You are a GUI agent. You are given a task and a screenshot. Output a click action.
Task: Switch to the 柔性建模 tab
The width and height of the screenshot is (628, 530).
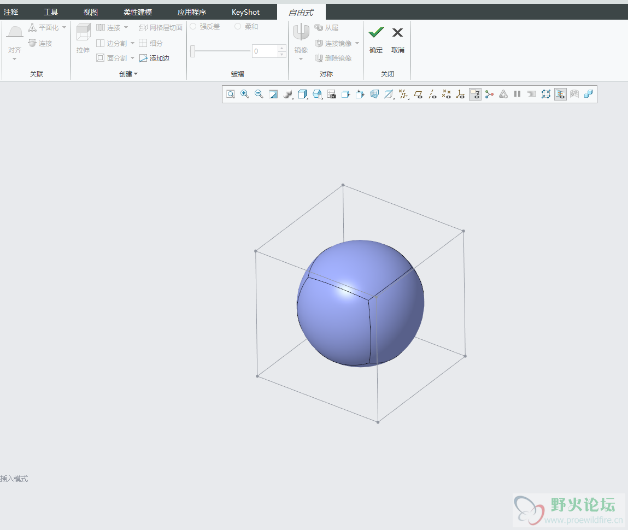138,12
